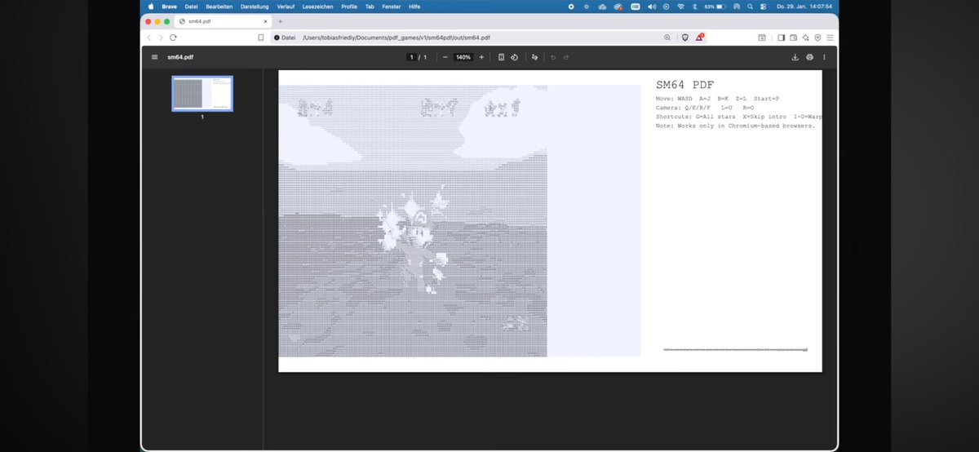
Task: Click the page number input field
Action: point(413,57)
